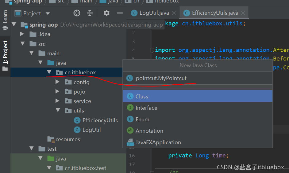Click the main breadcrumb in navigation bar

point(86,2)
